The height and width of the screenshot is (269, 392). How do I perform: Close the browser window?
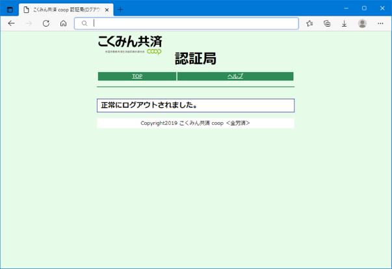pos(382,8)
